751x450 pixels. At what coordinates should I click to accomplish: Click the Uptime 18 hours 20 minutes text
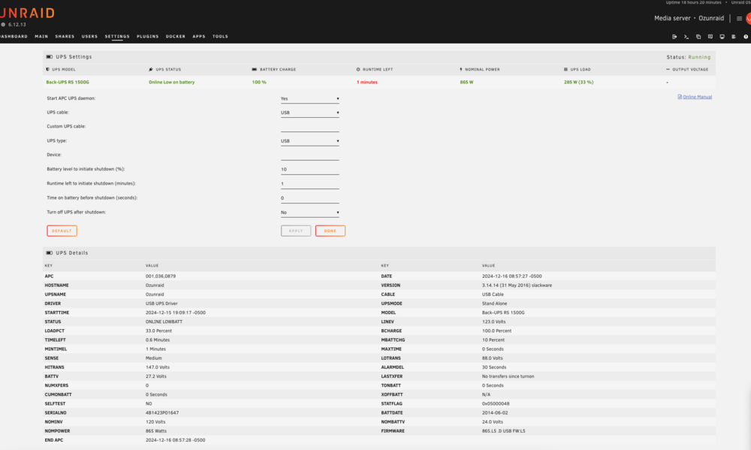693,2
